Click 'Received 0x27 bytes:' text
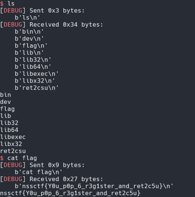 pyautogui.click(x=66, y=179)
